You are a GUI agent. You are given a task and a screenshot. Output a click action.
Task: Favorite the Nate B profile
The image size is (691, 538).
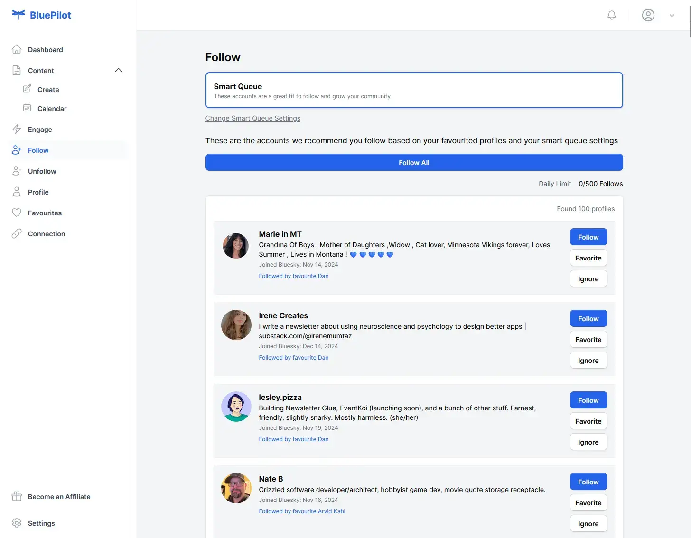coord(588,502)
